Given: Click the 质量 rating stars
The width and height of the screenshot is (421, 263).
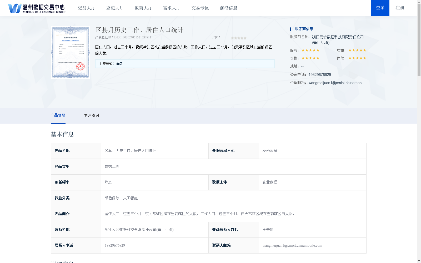Looking at the screenshot, I should (357, 50).
